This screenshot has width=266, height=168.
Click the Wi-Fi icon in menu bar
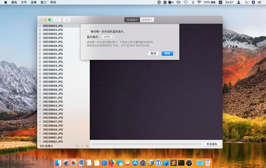(199, 2)
